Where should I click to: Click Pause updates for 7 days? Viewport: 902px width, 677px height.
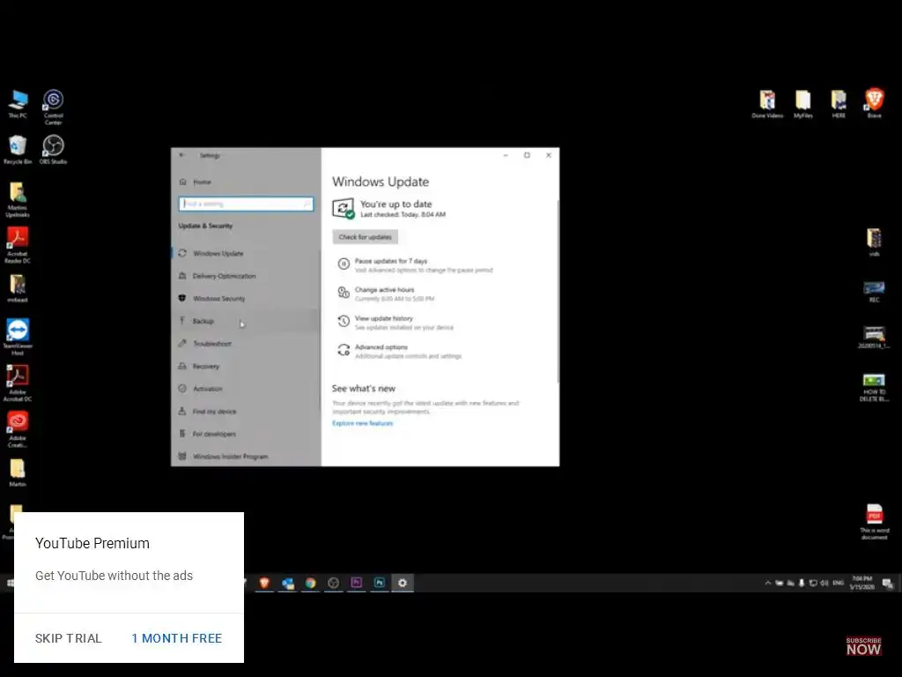click(416, 264)
